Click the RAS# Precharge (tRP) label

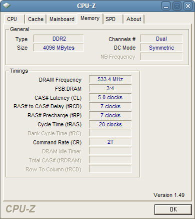pyautogui.click(x=54, y=116)
